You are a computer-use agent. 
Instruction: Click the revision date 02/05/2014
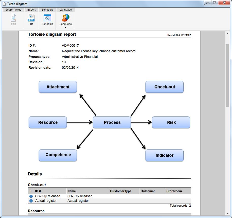click(x=70, y=68)
